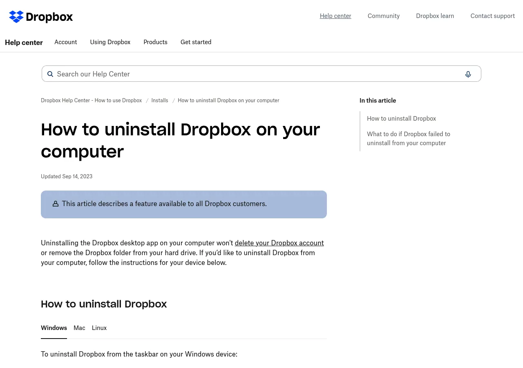Screen dimensions: 523x368
Task: Jump to How to uninstall Dropbox section
Action: coord(402,119)
